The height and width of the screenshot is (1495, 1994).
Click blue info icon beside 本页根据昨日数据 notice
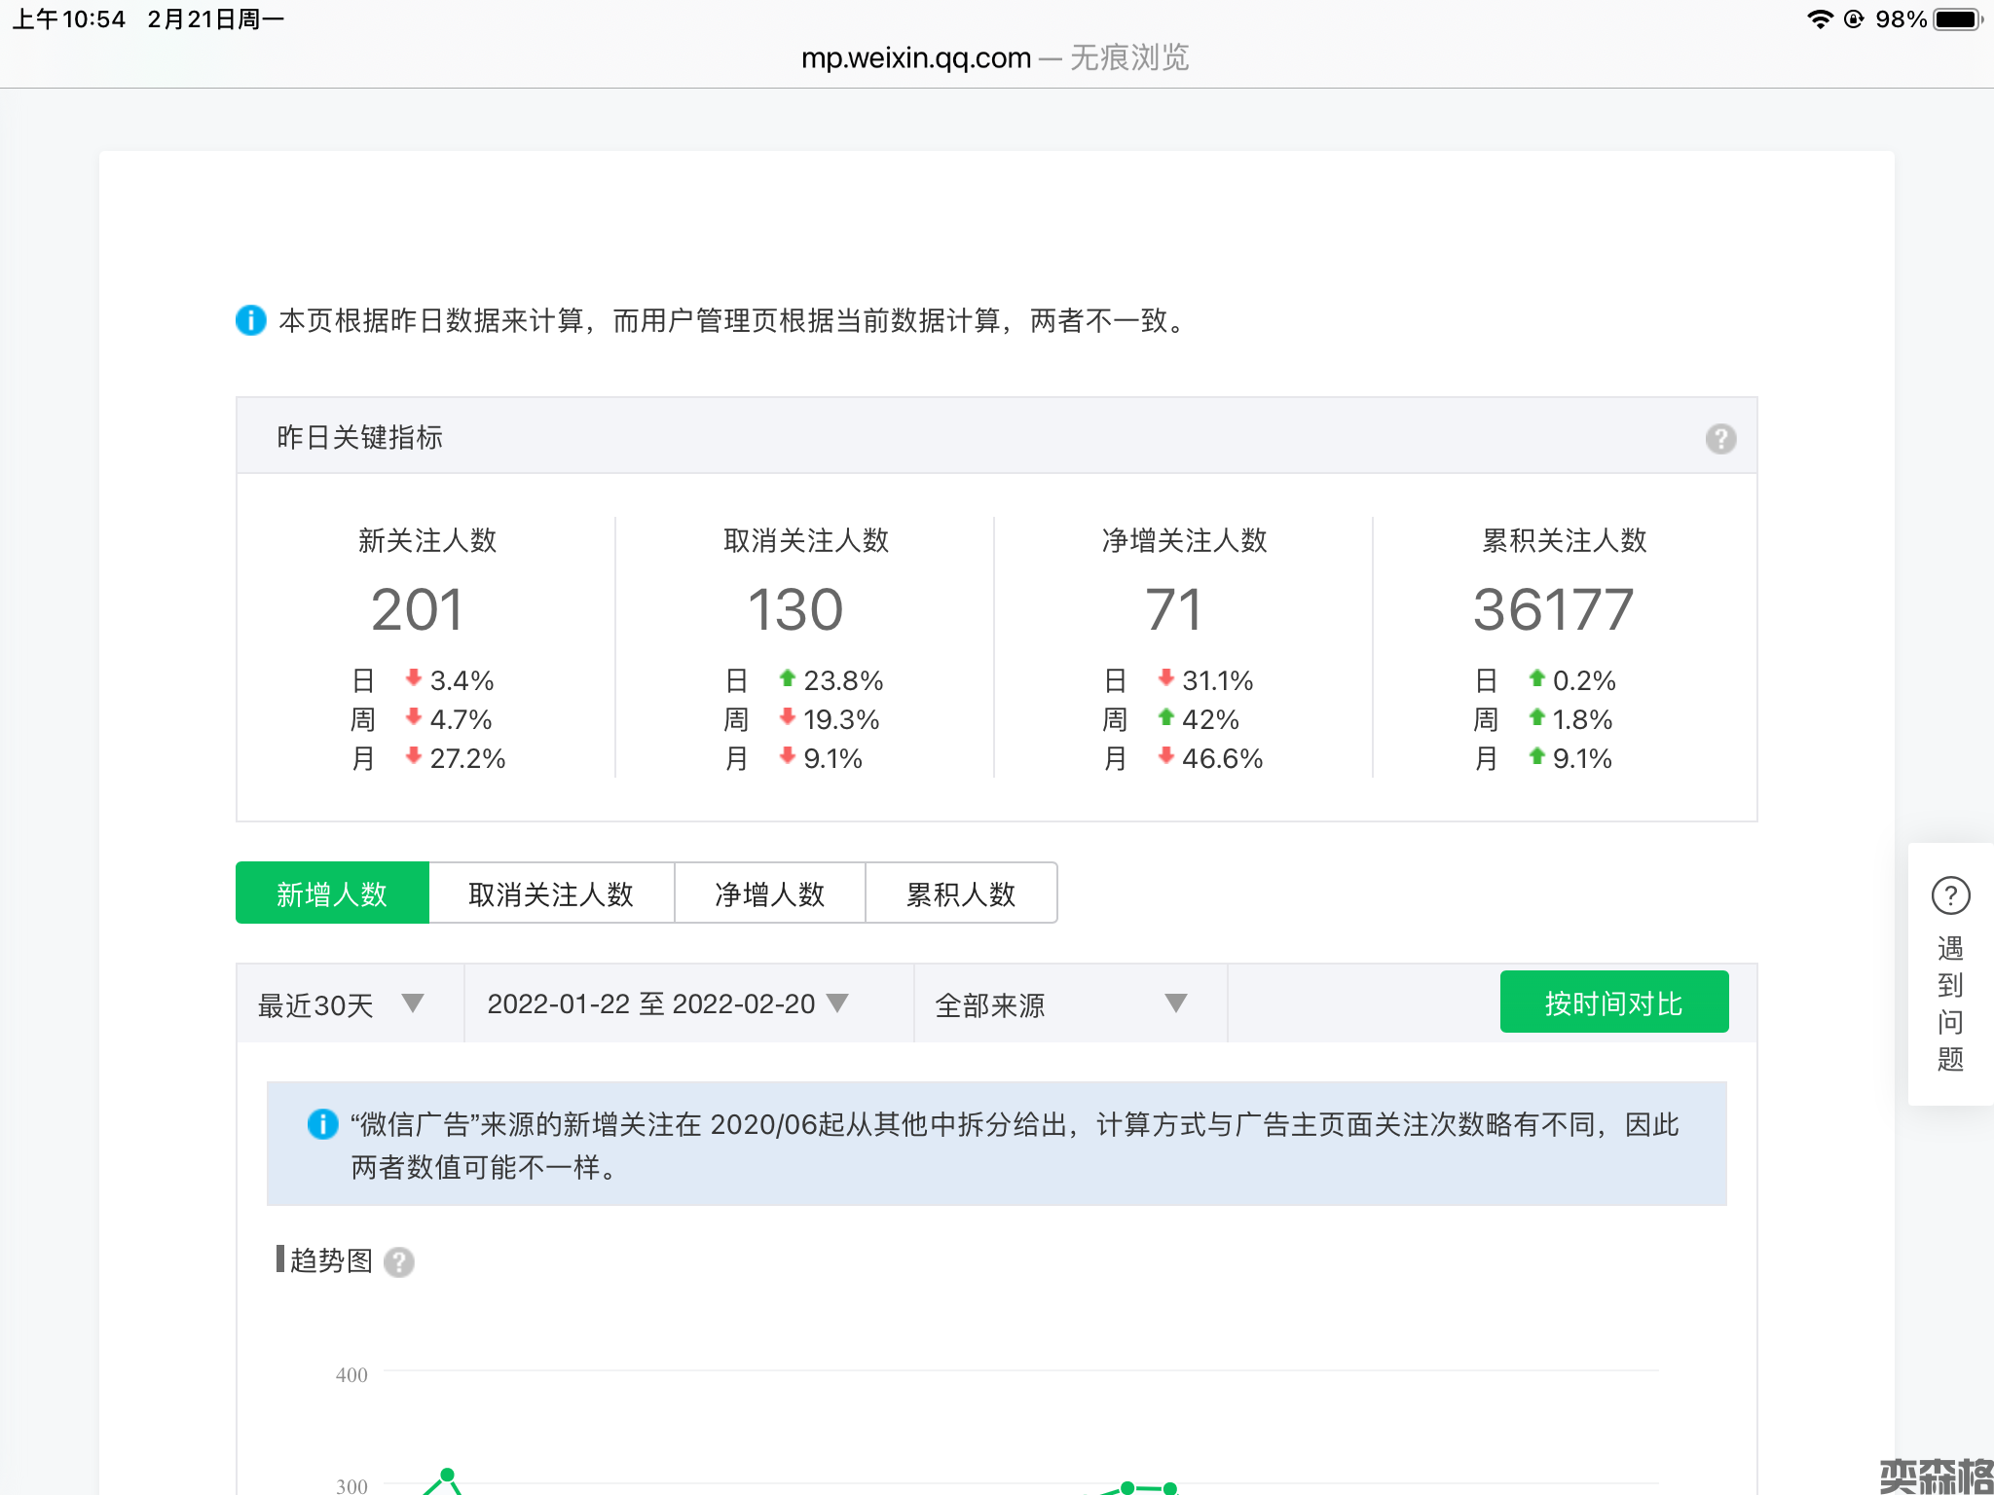[x=251, y=320]
